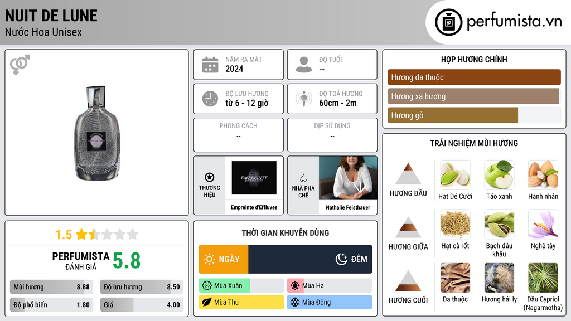Image resolution: width=571 pixels, height=321 pixels.
Task: Open the Nuit de Lune bottle image
Action: coord(97,133)
